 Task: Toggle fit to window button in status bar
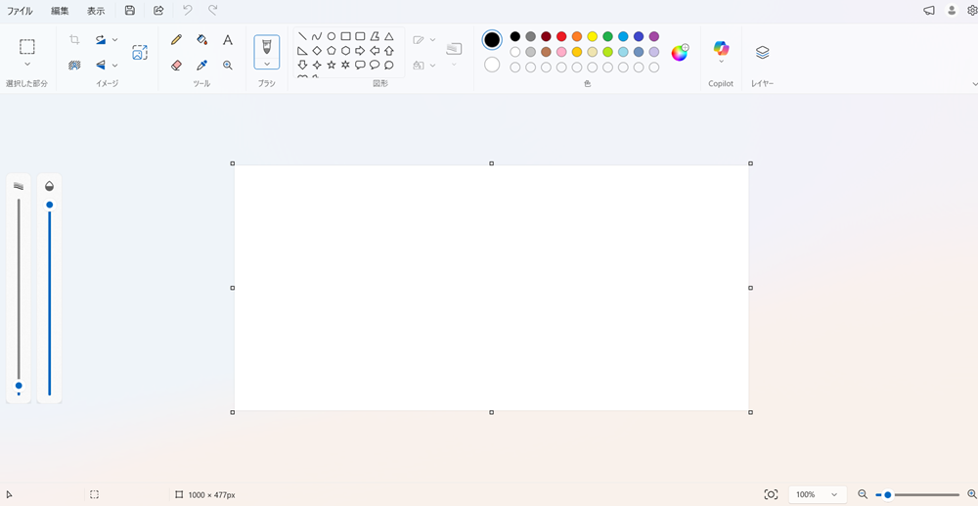coord(771,494)
